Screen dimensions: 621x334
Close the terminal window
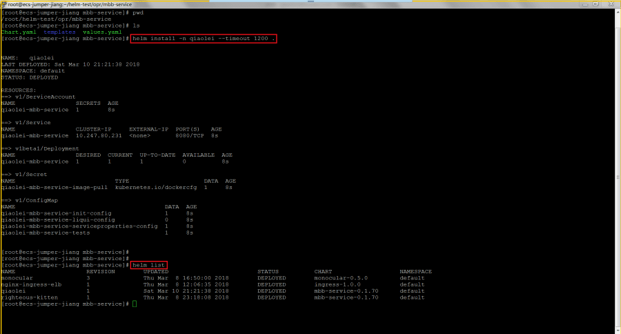pos(611,4)
